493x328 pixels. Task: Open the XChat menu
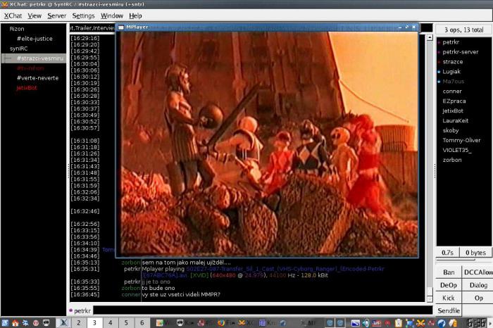(x=13, y=15)
